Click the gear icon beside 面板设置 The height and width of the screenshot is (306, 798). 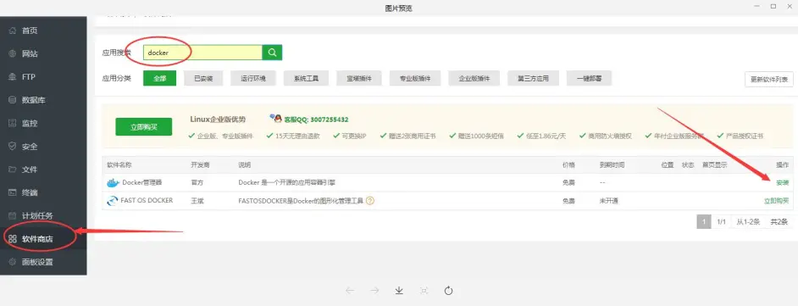(13, 262)
